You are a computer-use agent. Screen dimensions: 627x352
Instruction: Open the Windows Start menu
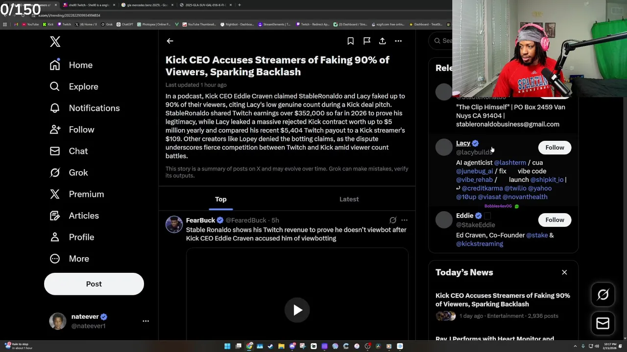(227, 346)
